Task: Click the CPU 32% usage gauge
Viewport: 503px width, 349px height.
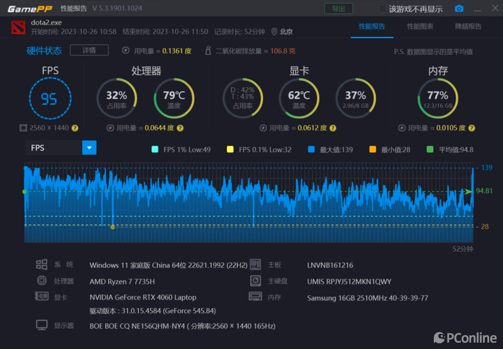Action: 117,99
